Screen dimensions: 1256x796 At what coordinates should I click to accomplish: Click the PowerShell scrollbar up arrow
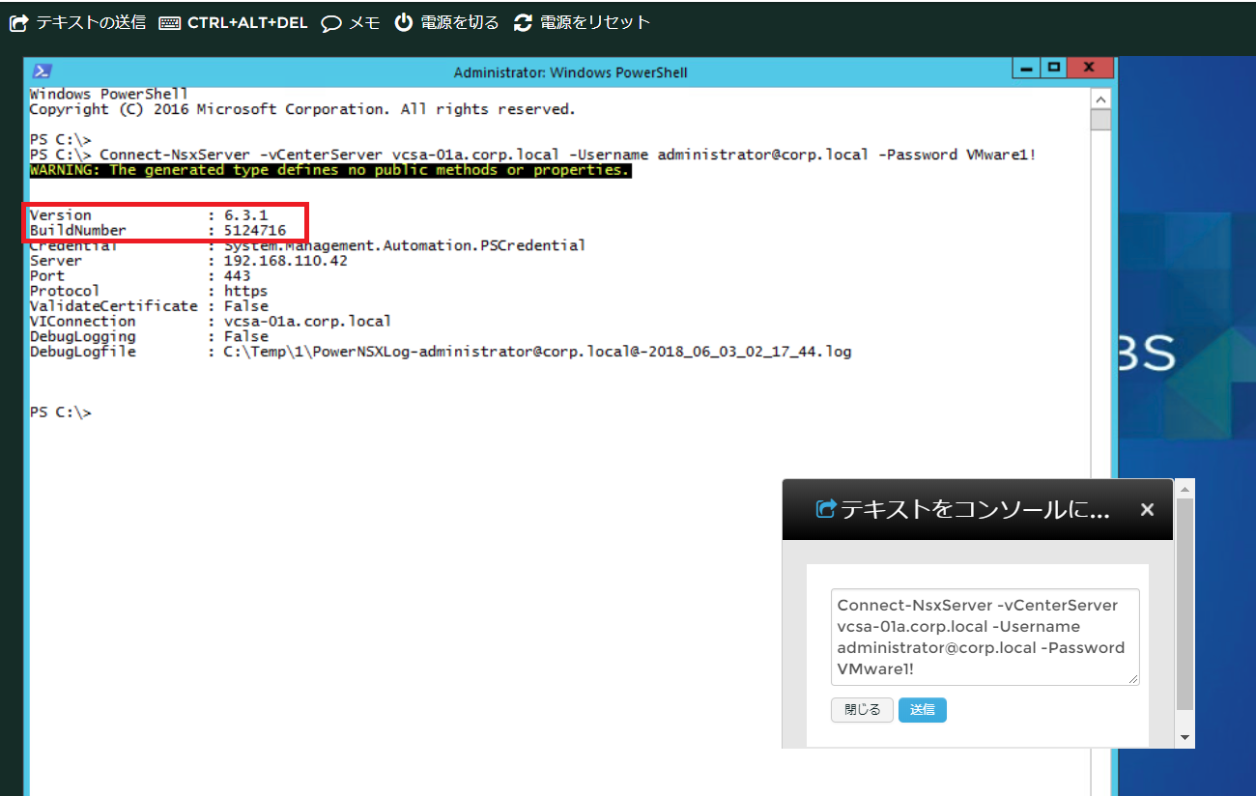coord(1100,98)
